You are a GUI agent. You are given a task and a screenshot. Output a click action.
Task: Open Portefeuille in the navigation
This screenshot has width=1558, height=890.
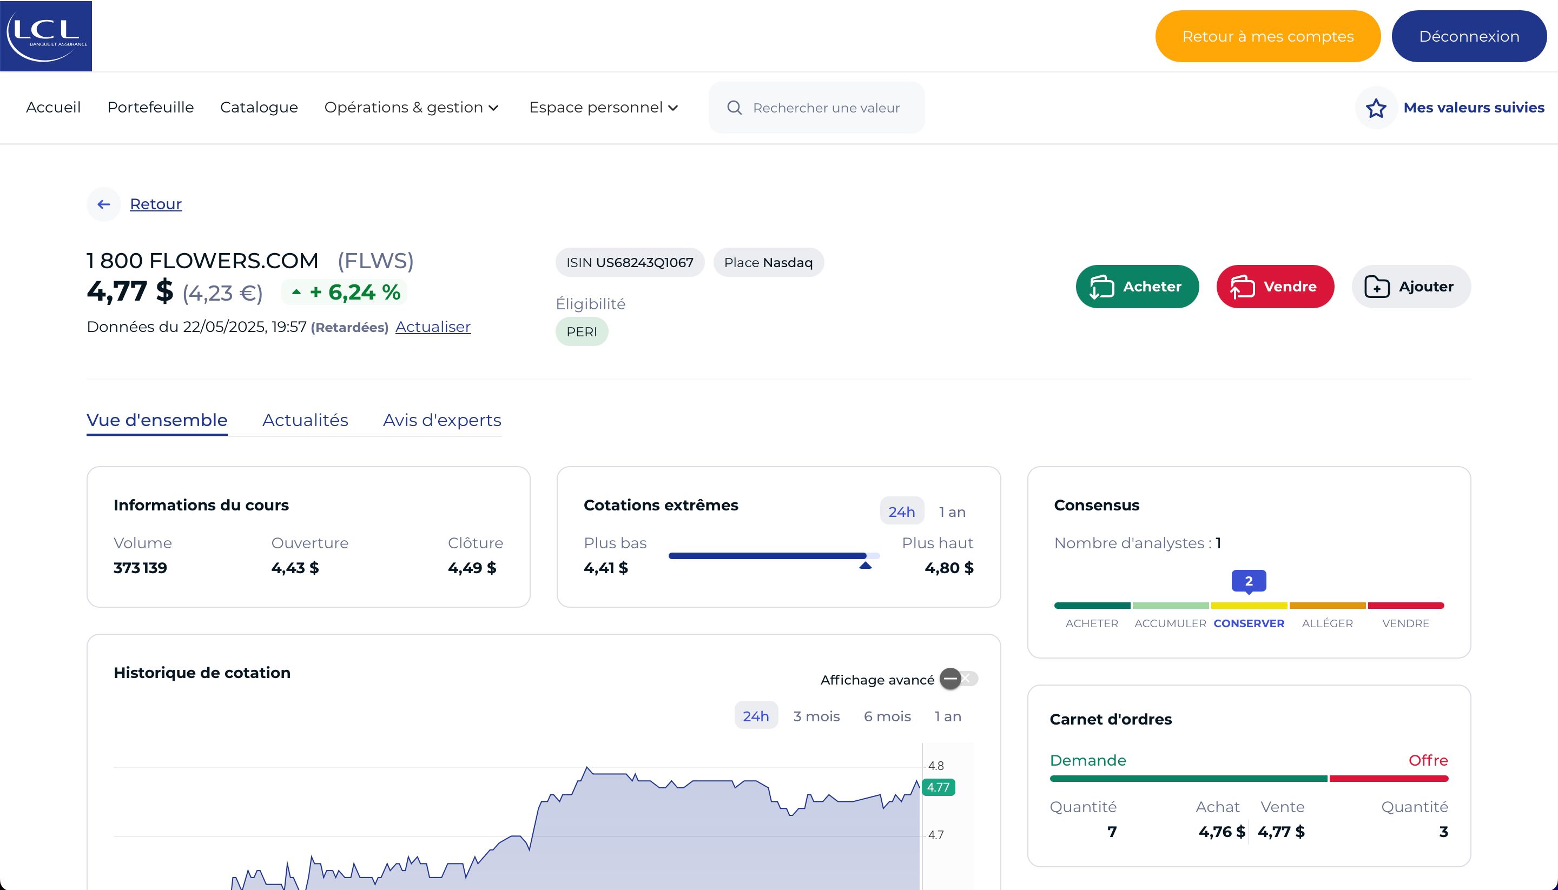pyautogui.click(x=150, y=108)
